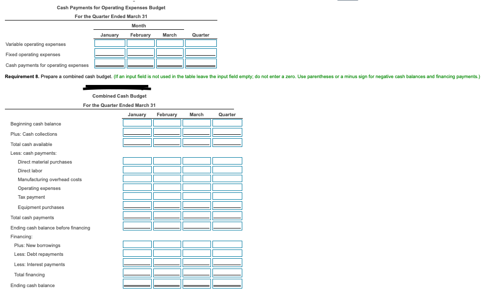The image size is (489, 290).
Task: Click January Equipment purchases field
Action: 137,206
